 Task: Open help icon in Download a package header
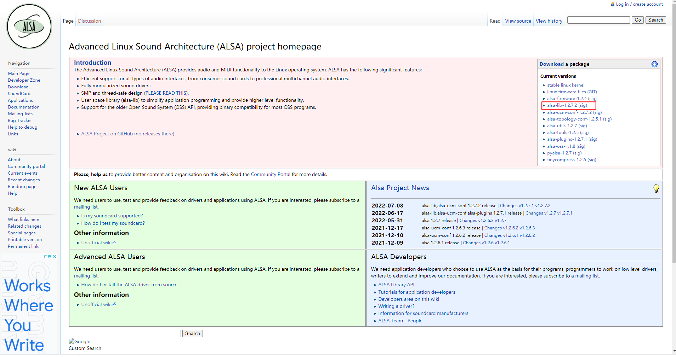click(654, 64)
